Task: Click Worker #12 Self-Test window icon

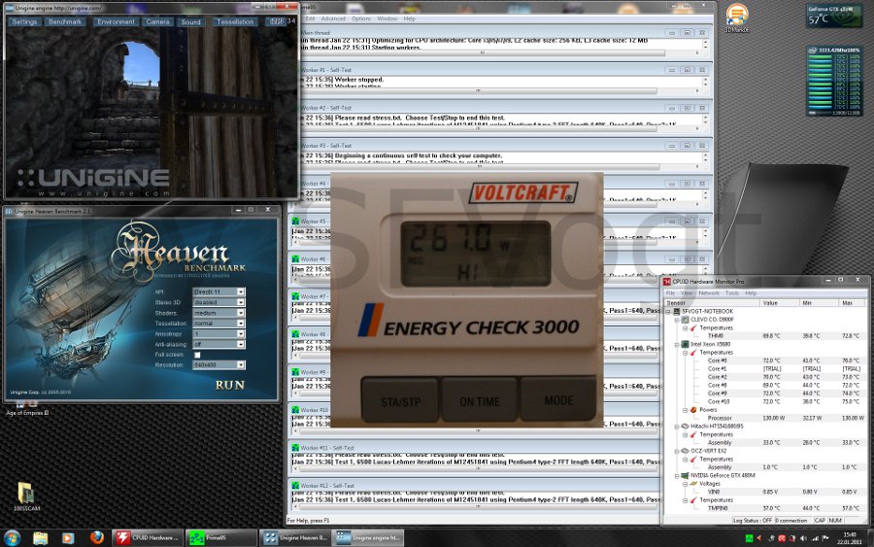Action: 295,486
